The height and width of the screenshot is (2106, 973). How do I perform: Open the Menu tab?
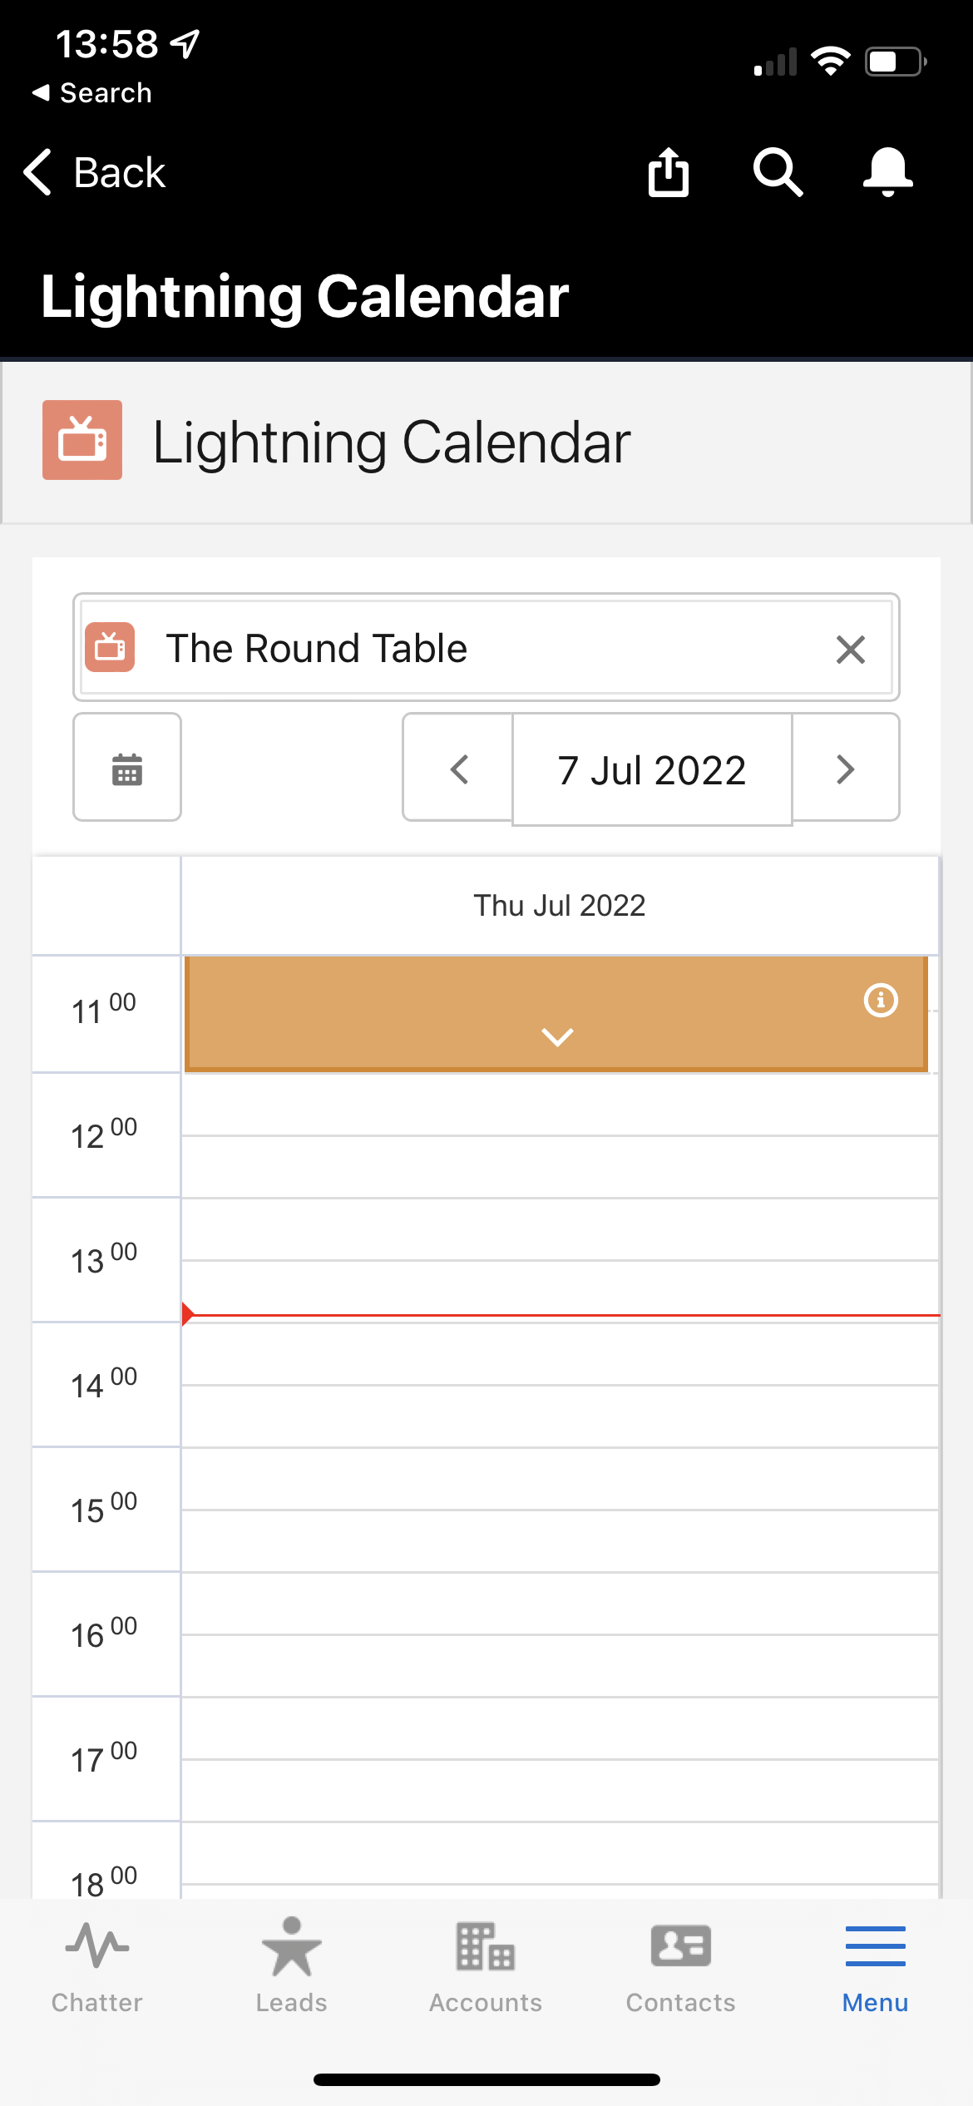[x=875, y=1965]
